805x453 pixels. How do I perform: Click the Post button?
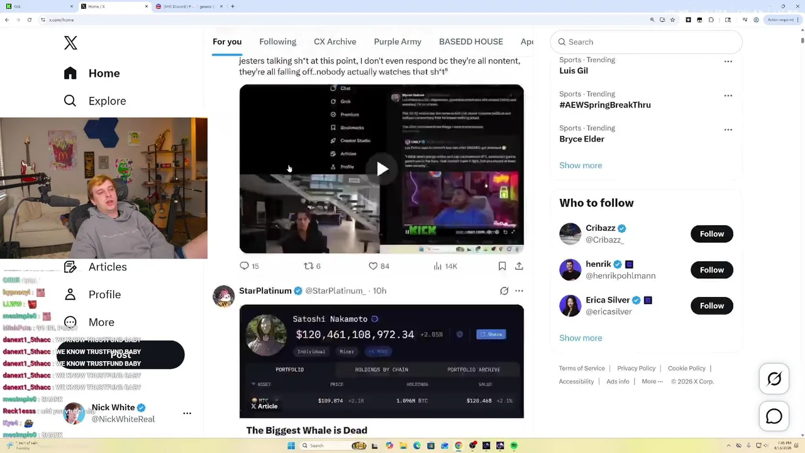121,355
